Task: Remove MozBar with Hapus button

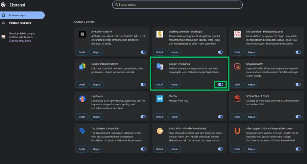Action: coord(174,117)
